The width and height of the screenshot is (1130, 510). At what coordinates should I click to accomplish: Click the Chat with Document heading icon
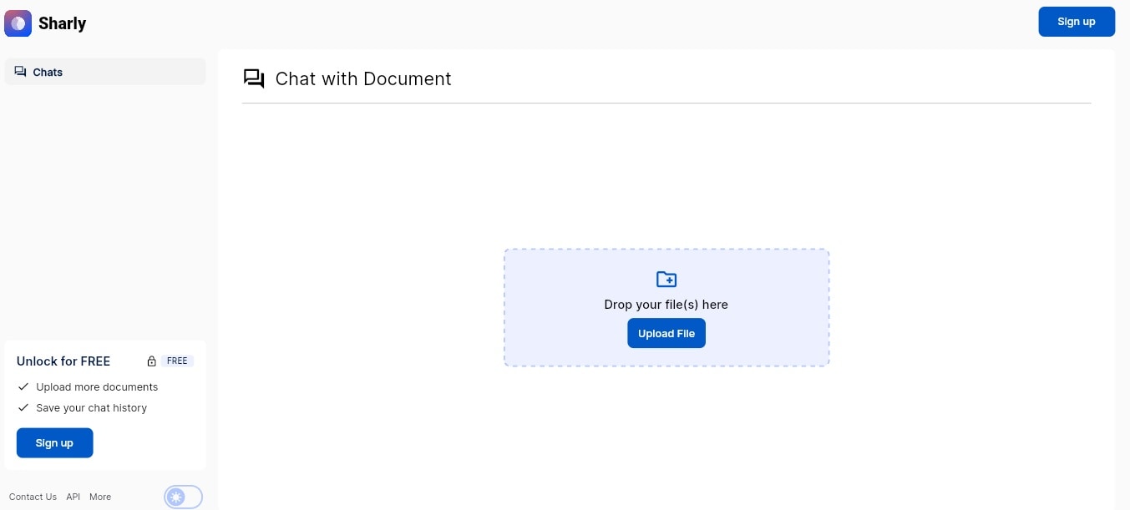pos(254,78)
